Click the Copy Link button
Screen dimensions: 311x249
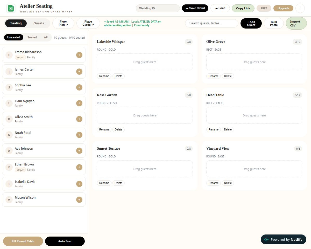(x=243, y=8)
